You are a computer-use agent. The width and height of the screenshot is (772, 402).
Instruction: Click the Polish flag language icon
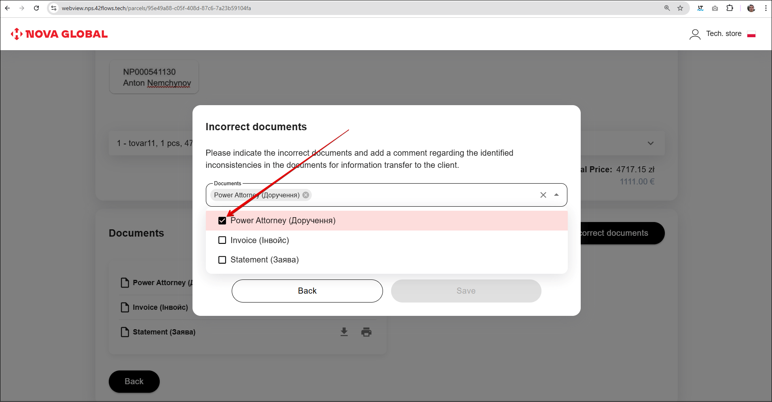pos(751,34)
